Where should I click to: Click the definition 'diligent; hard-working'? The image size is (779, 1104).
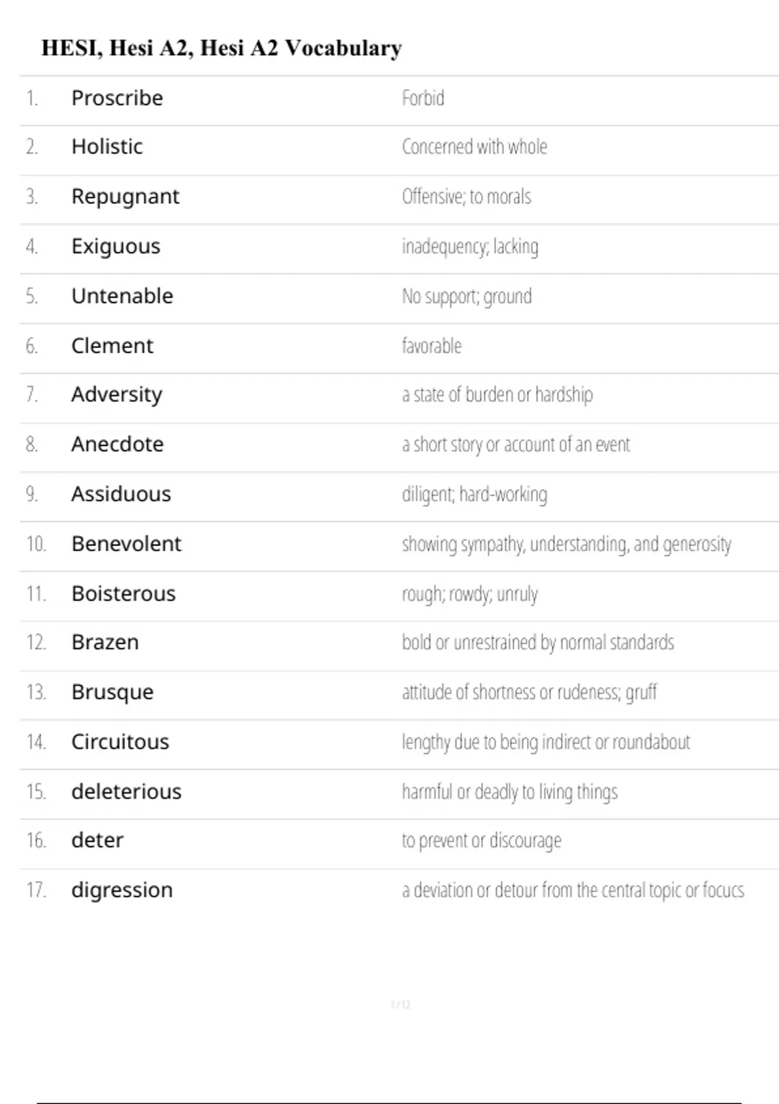(x=474, y=495)
